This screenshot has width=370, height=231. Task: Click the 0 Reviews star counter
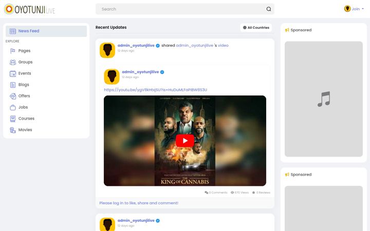pyautogui.click(x=261, y=192)
